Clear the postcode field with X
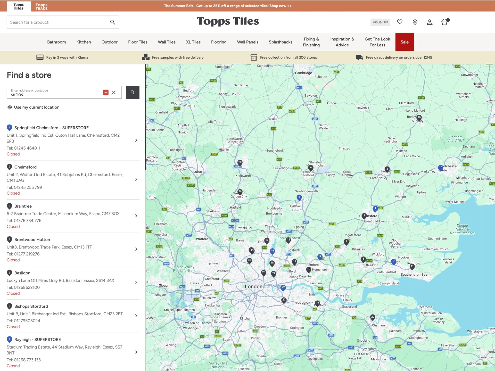 click(114, 92)
